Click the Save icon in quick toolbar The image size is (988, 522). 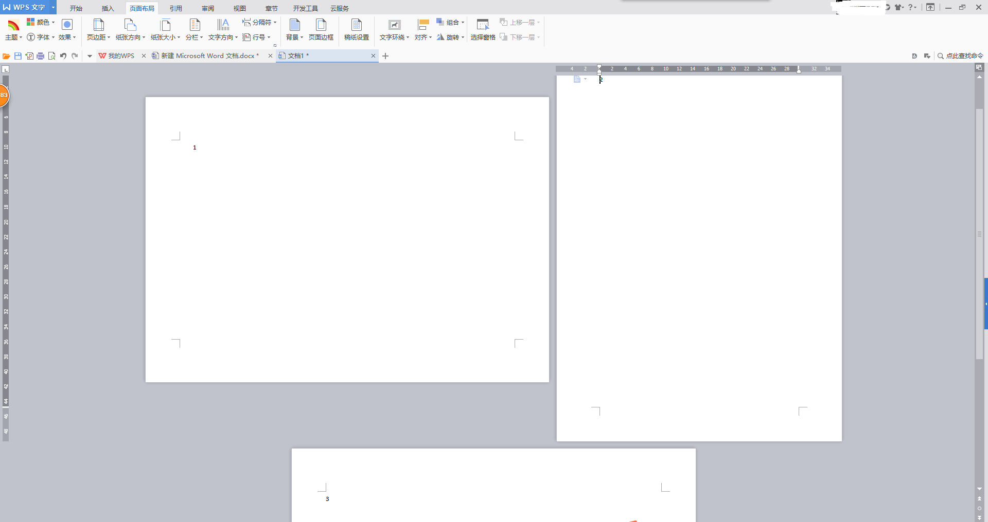pyautogui.click(x=18, y=56)
